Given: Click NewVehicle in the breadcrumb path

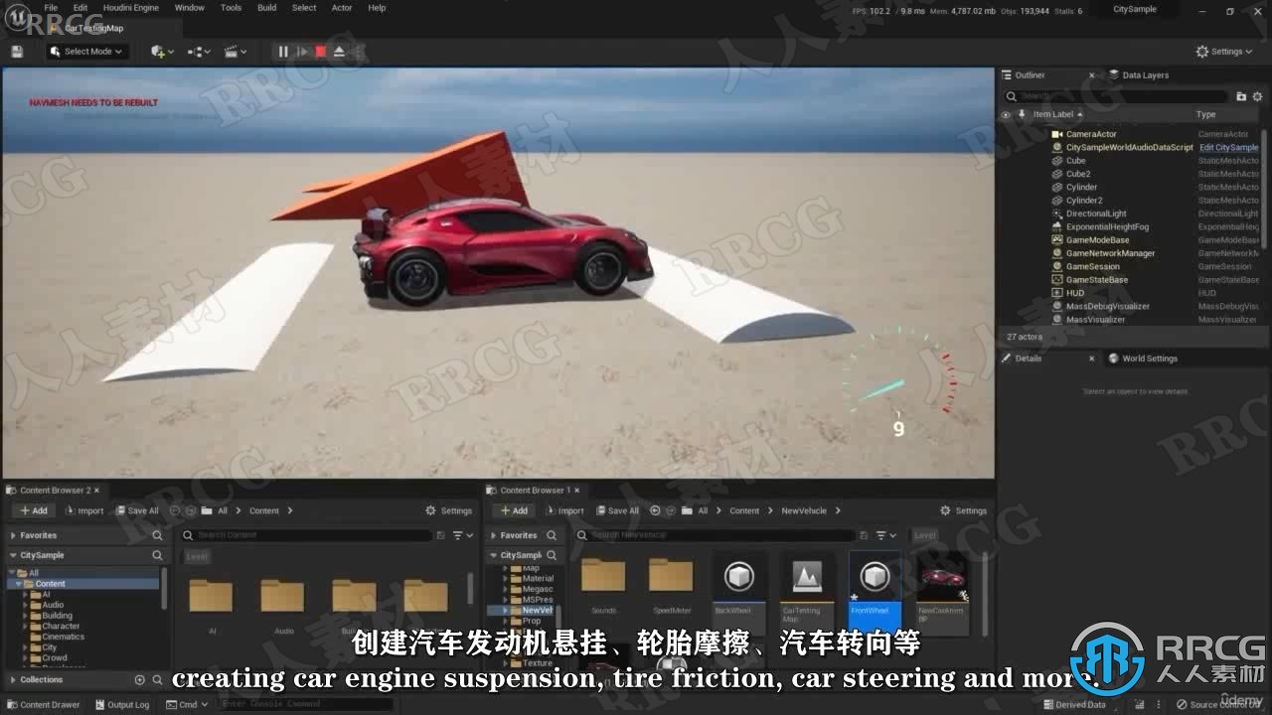Looking at the screenshot, I should pyautogui.click(x=804, y=510).
